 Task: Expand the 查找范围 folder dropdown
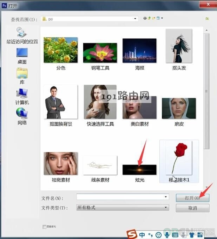pos(135,19)
